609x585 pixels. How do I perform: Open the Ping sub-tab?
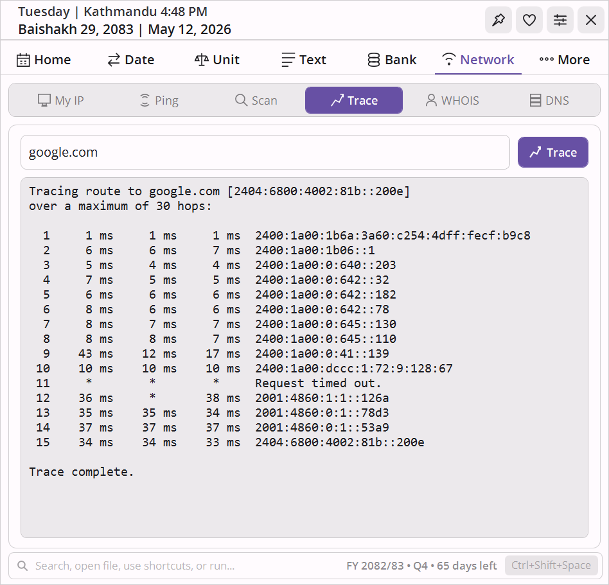point(159,101)
